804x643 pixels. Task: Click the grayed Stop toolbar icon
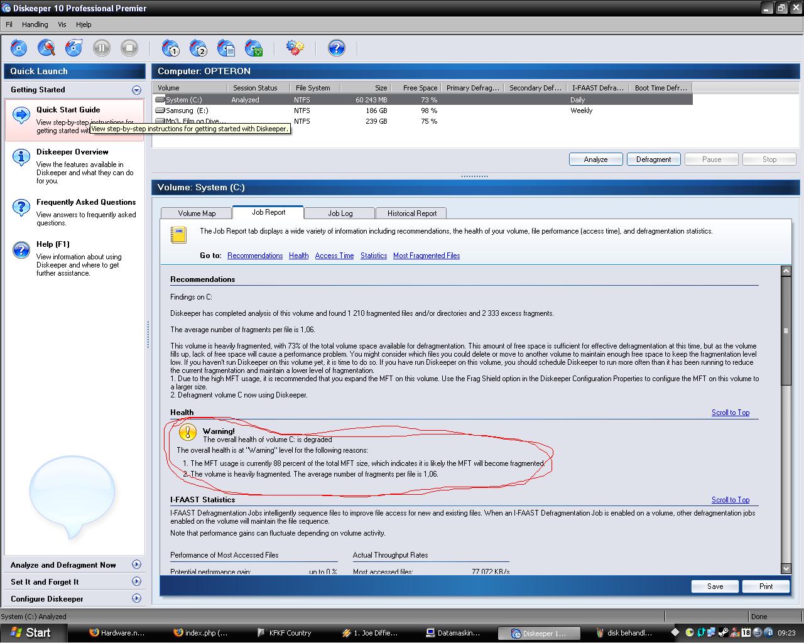(129, 48)
